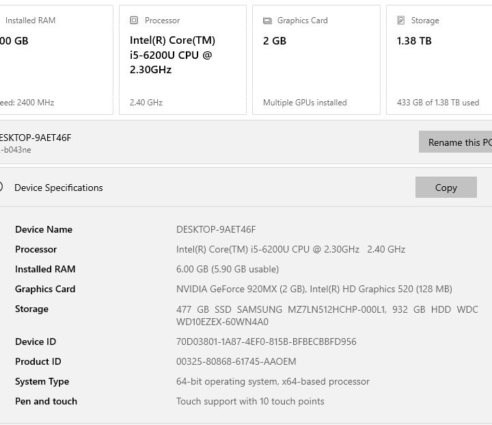Click the Product ID value 00325-80868-61745-AAOEM
Image resolution: width=492 pixels, height=425 pixels.
(x=236, y=361)
